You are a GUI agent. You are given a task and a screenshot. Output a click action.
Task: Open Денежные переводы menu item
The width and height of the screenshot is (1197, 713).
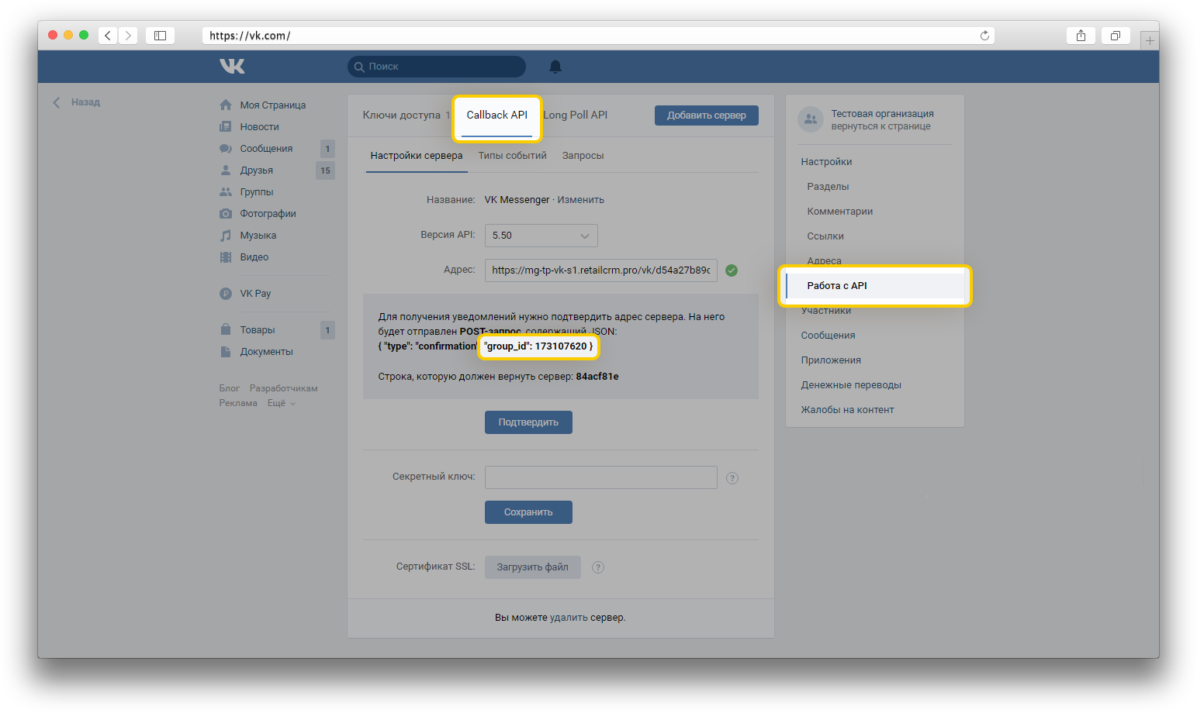(x=851, y=385)
